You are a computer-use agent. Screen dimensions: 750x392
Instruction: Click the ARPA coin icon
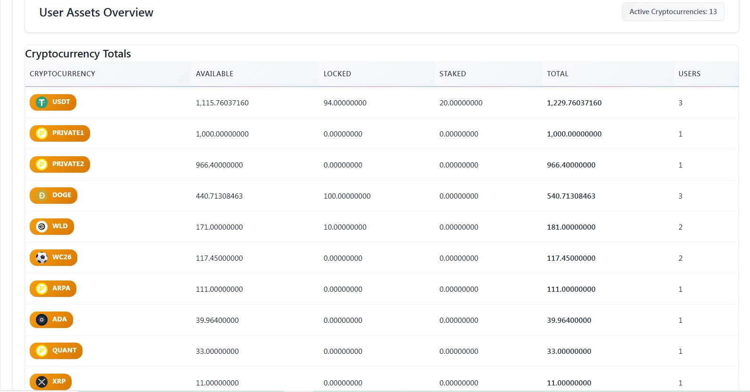[42, 289]
